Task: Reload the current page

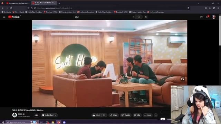Action: (x=11, y=8)
